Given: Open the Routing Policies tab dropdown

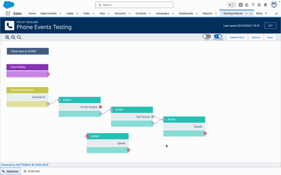Looking at the screenshot, I should (246, 14).
